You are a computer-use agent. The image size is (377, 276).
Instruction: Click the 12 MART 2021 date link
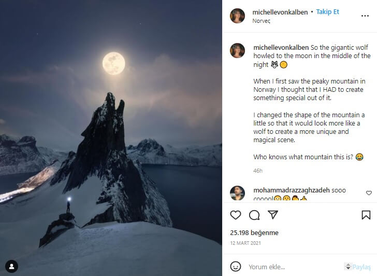[247, 243]
